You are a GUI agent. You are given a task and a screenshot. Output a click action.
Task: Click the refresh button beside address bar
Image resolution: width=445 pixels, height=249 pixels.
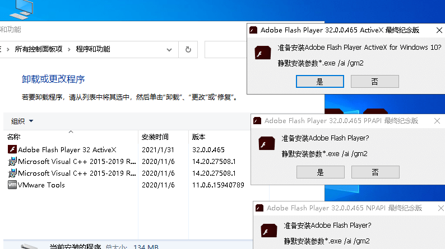(188, 50)
